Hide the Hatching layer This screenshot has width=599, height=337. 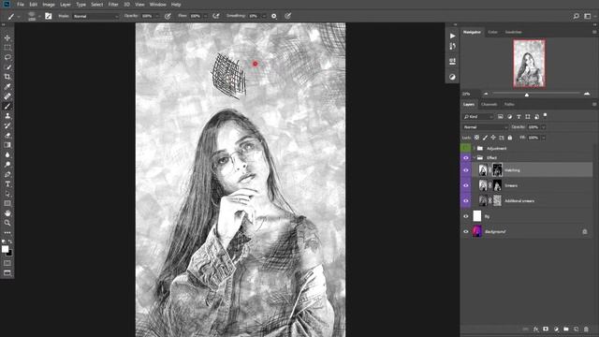[x=466, y=170]
